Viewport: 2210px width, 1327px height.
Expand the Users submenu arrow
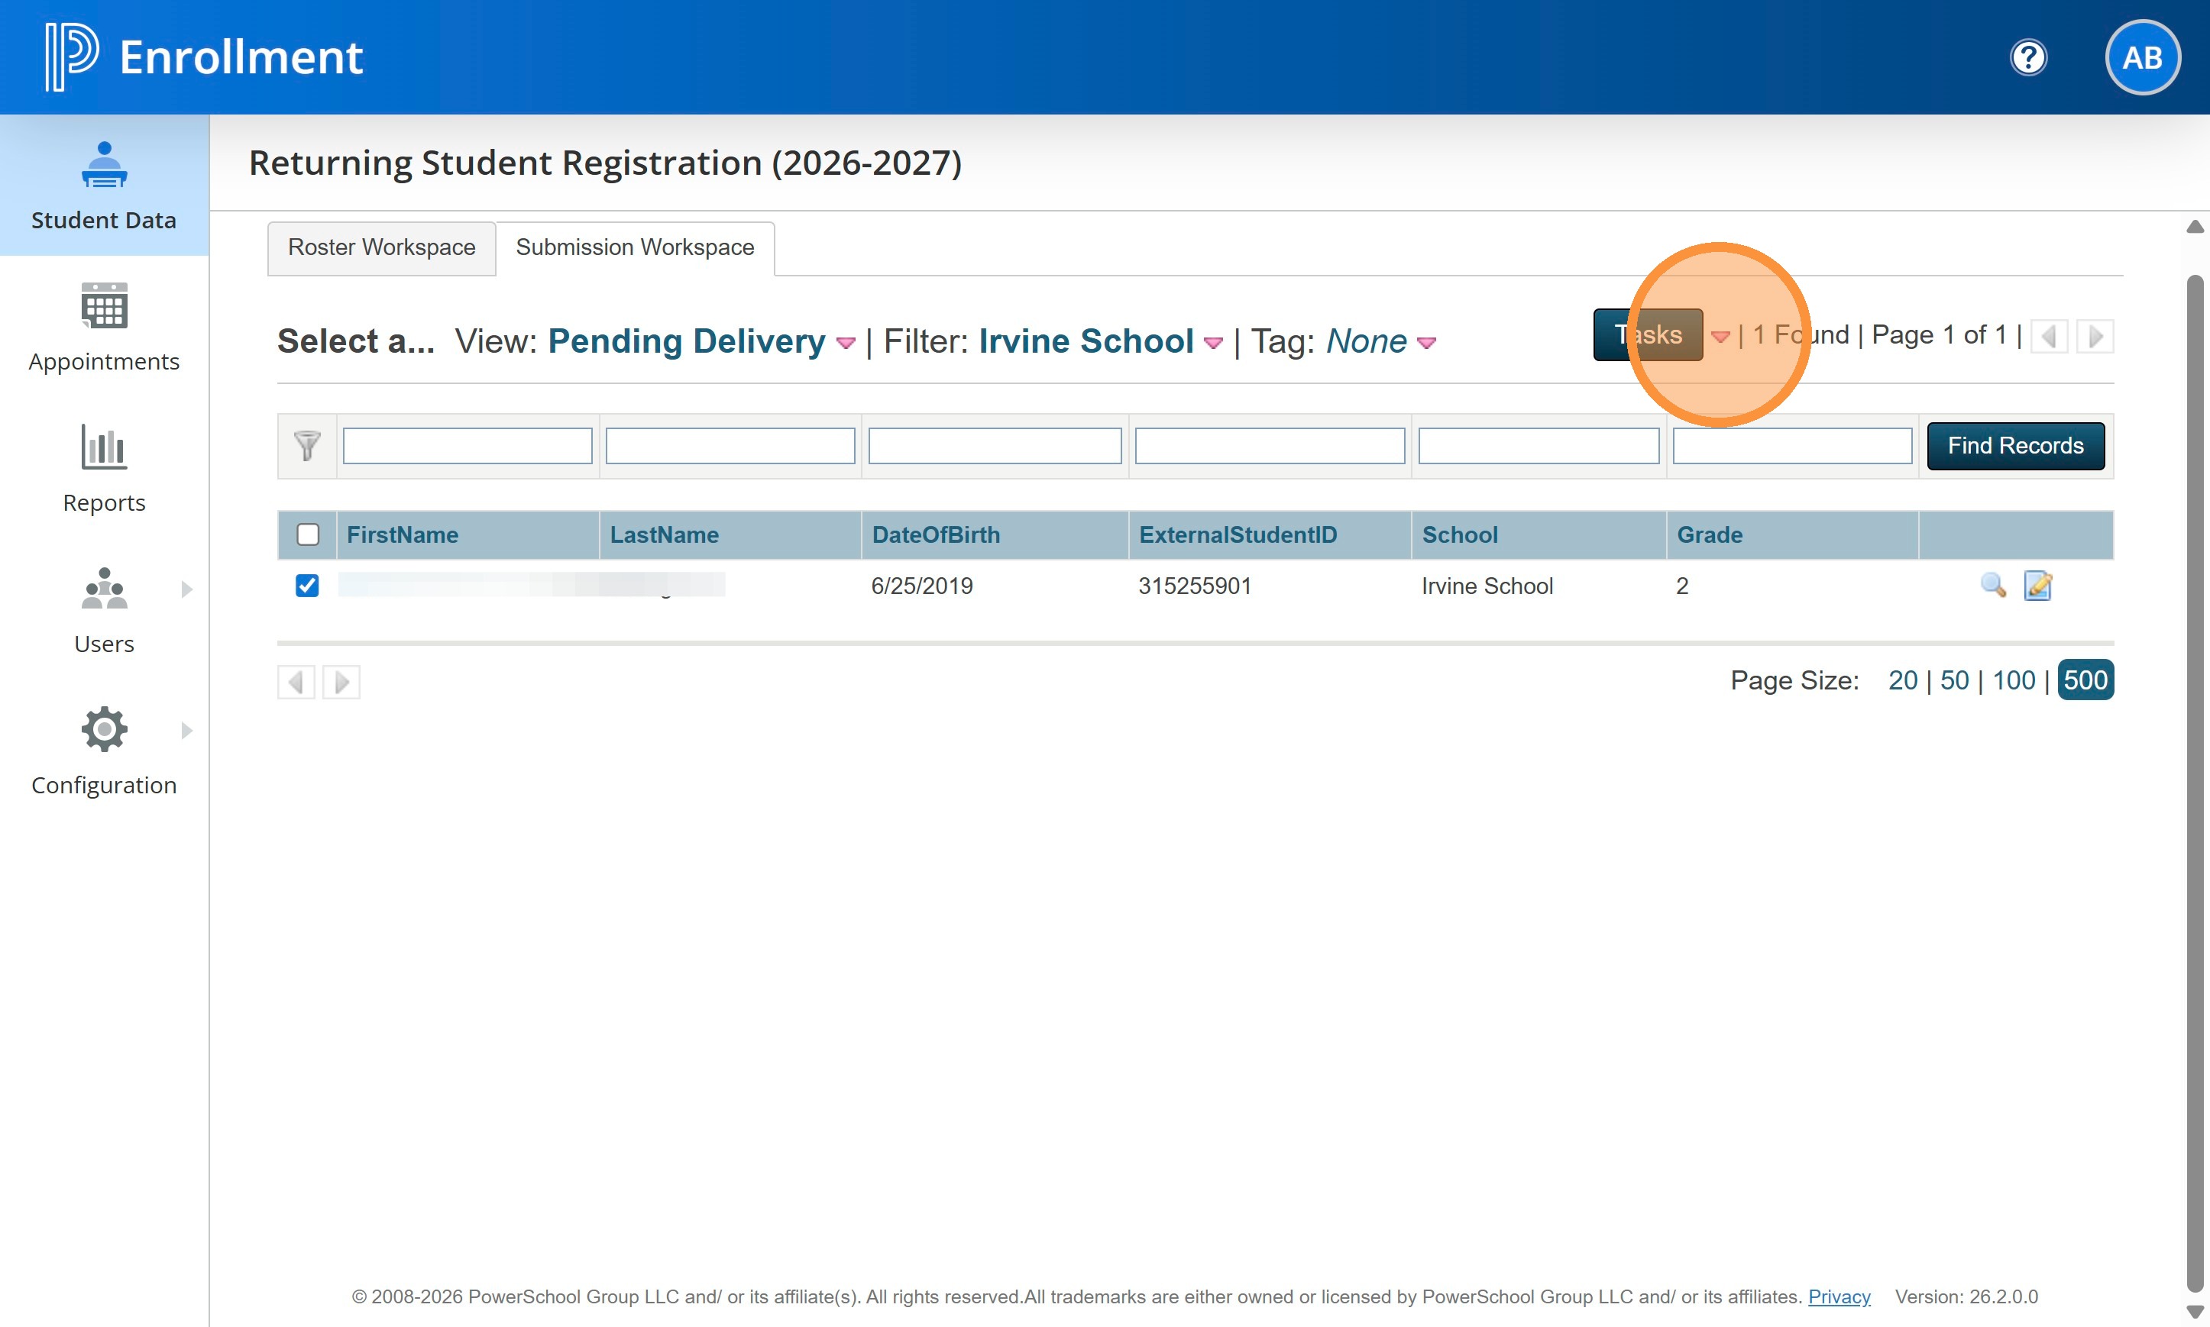(x=186, y=589)
